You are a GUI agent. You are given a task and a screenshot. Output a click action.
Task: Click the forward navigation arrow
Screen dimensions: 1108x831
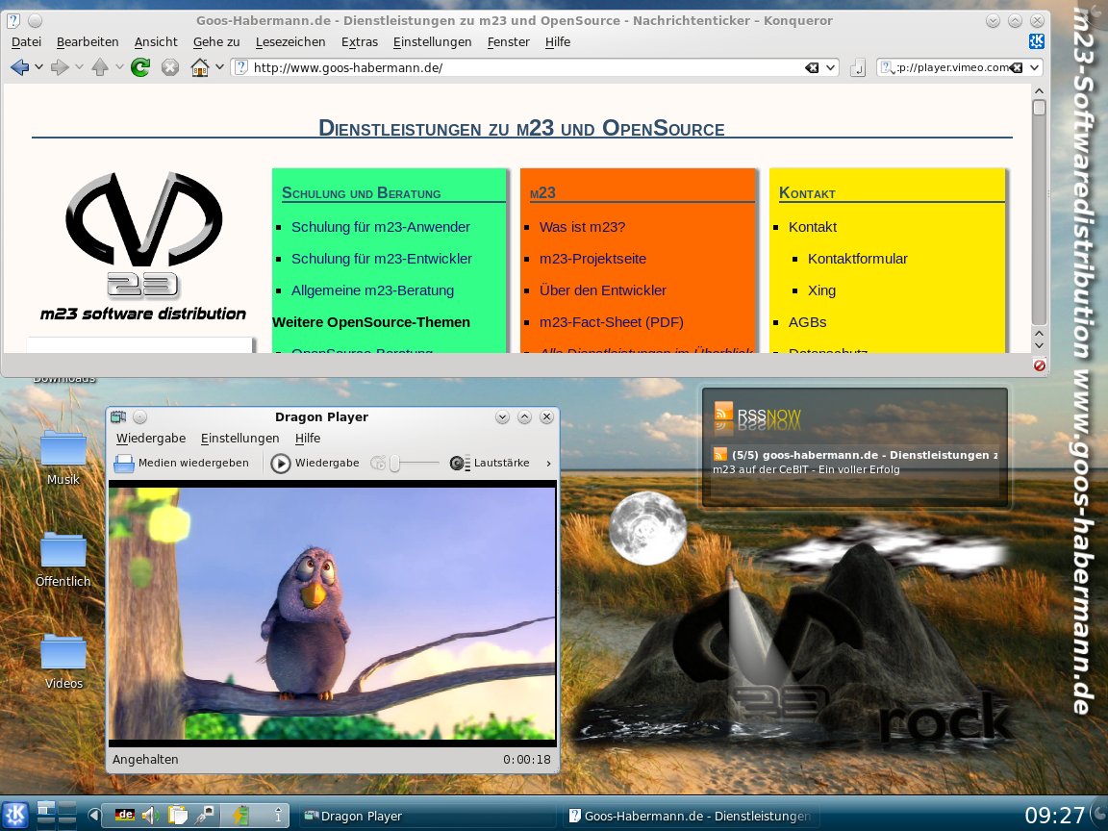(x=60, y=67)
